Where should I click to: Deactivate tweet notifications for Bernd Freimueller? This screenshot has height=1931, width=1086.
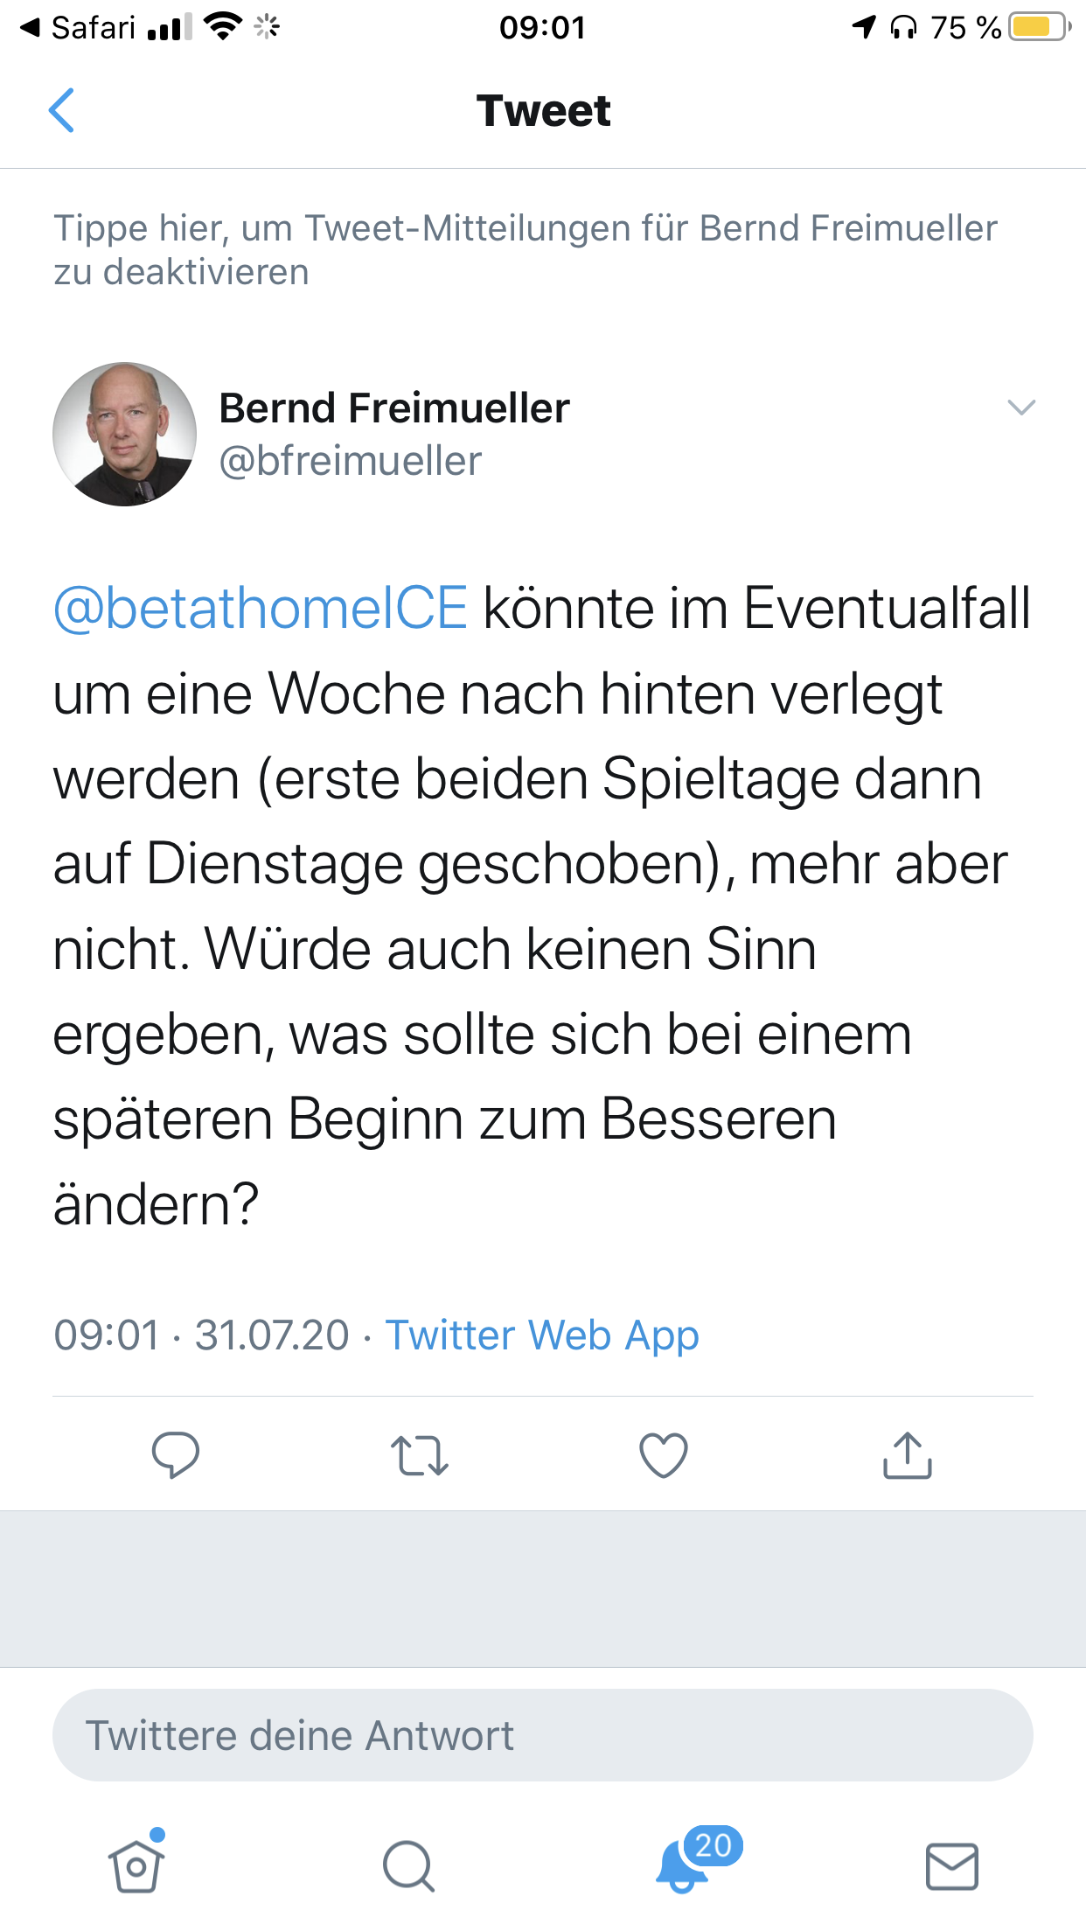tap(525, 250)
